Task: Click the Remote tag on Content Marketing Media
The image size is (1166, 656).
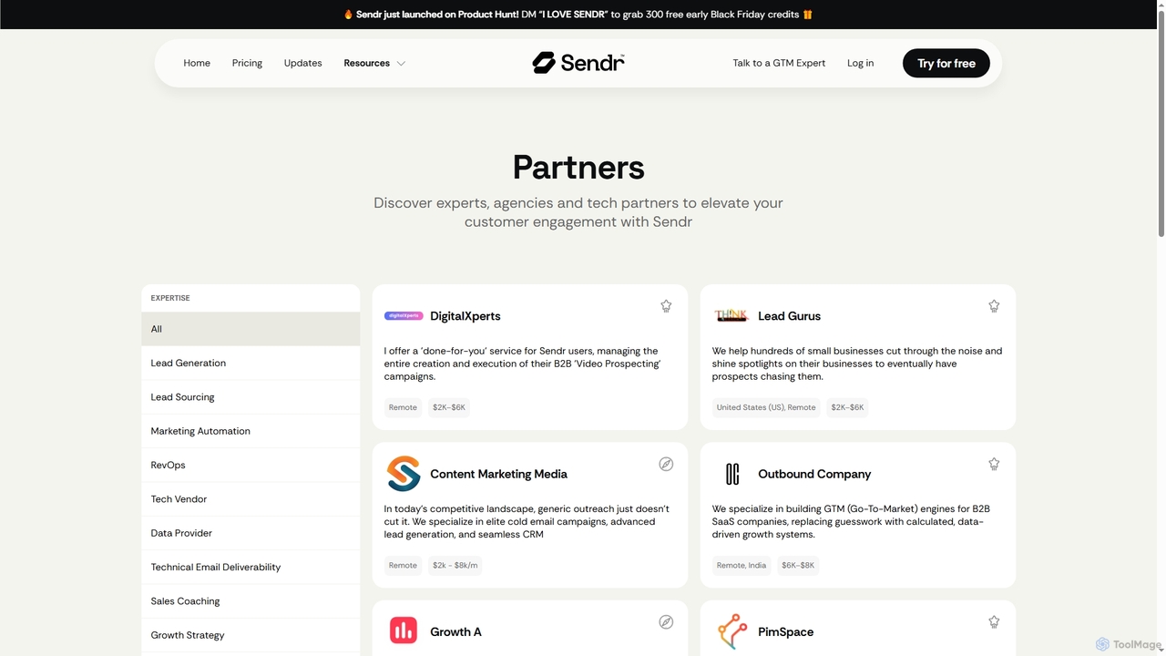Action: point(403,565)
